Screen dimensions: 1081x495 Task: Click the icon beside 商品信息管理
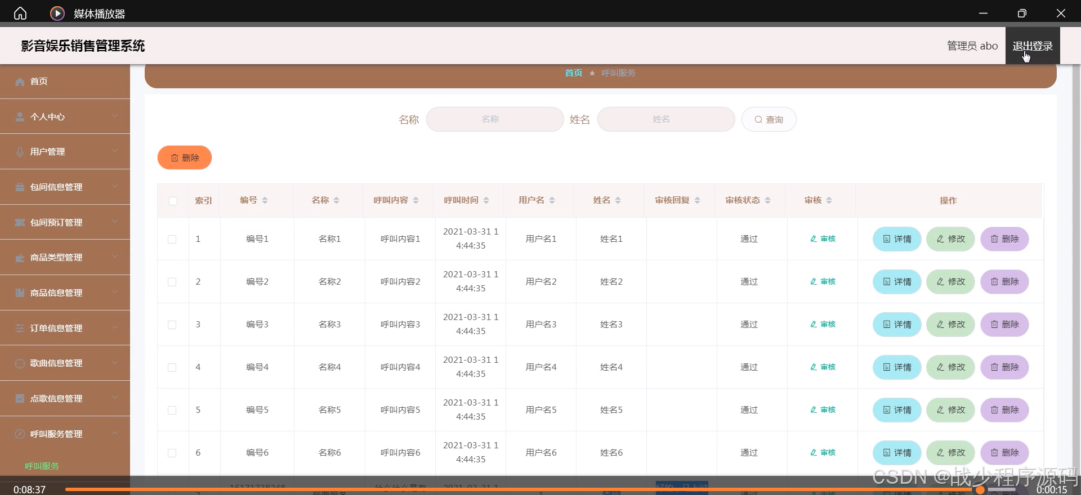pyautogui.click(x=20, y=292)
